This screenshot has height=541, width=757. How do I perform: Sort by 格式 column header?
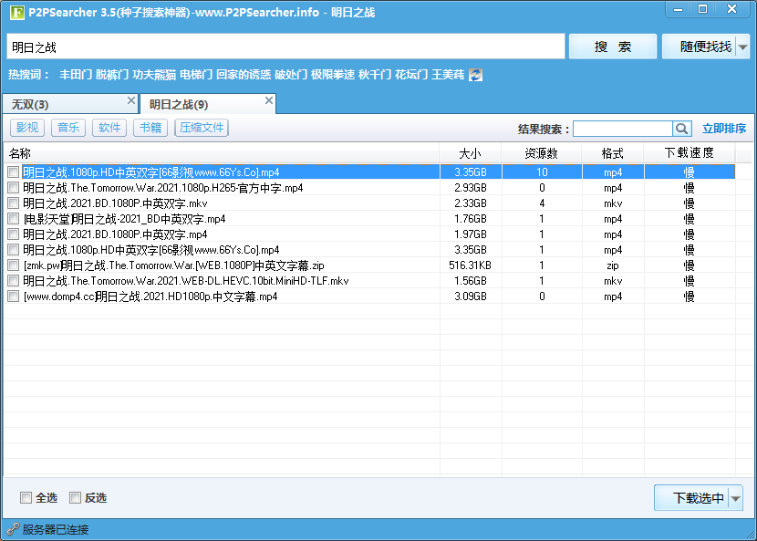[x=613, y=153]
